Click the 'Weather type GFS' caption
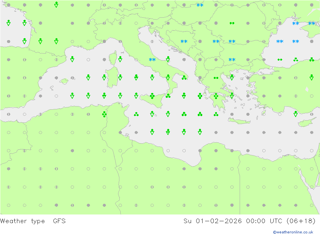 pos(33,221)
